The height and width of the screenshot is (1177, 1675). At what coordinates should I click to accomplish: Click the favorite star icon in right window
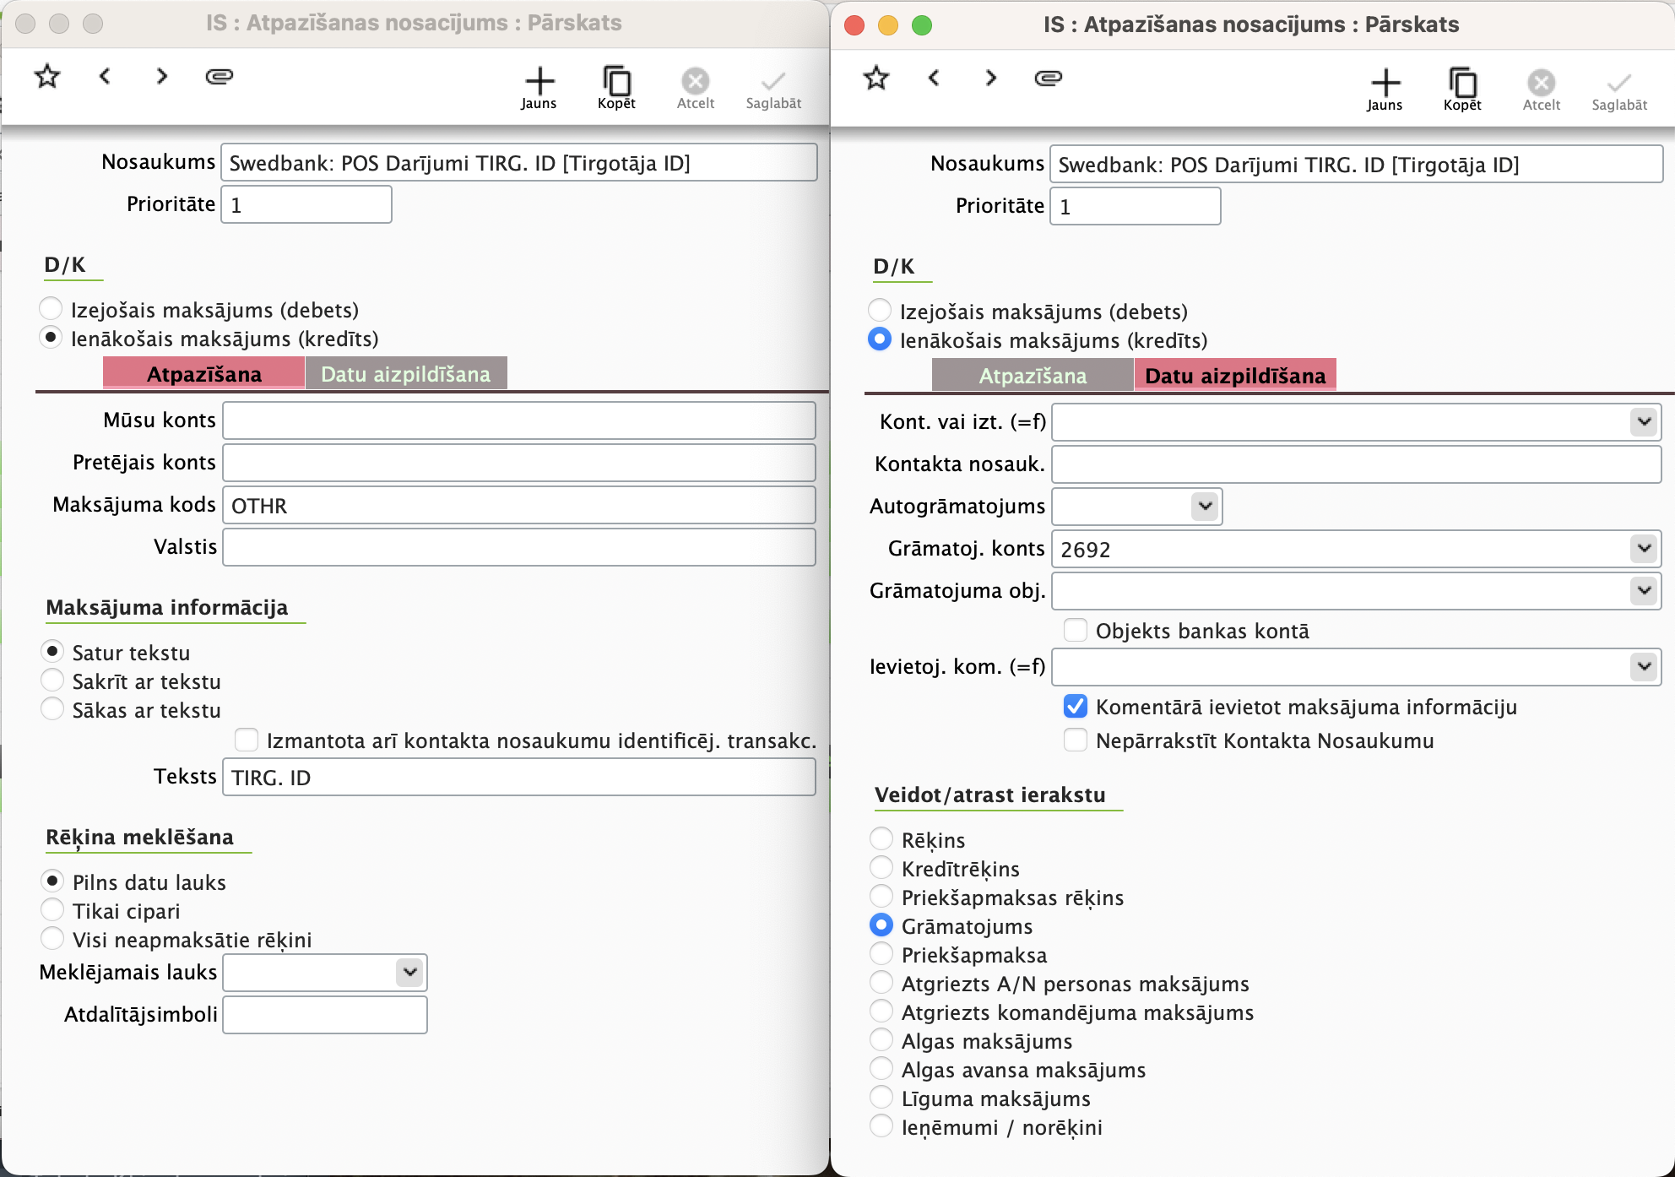point(876,79)
